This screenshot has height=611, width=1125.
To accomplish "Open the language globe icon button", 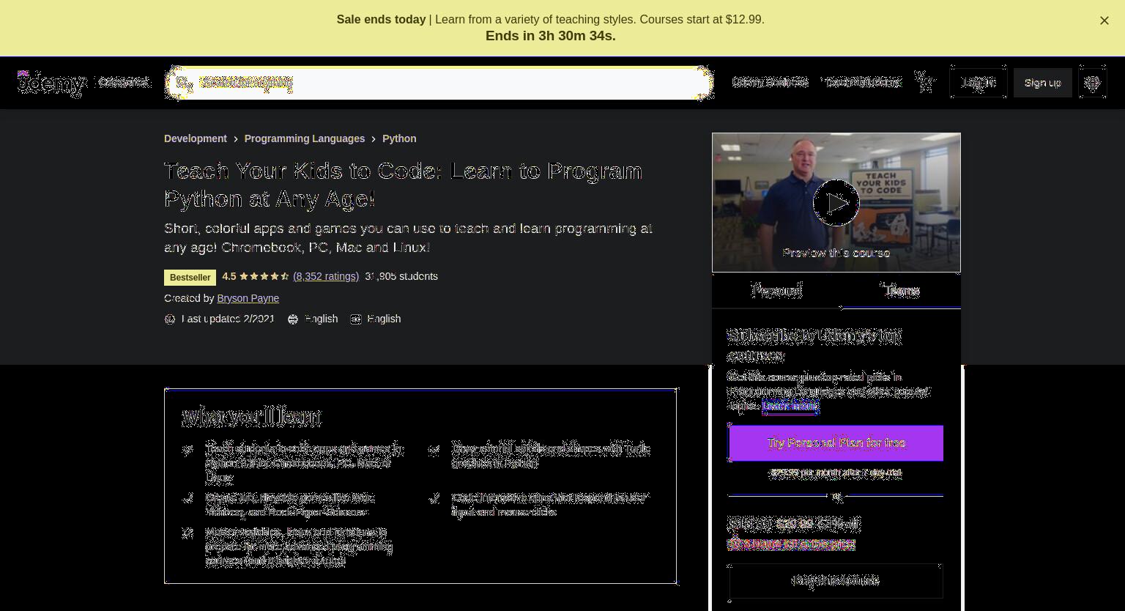I will pyautogui.click(x=1092, y=83).
